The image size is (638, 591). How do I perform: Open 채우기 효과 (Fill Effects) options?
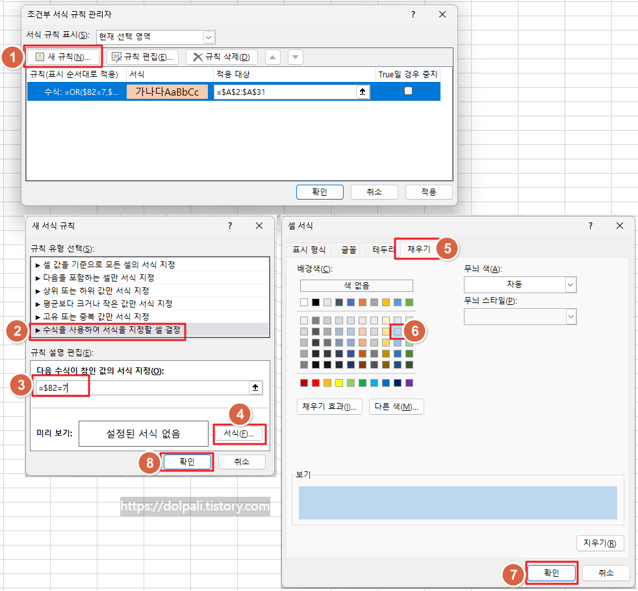pyautogui.click(x=329, y=406)
